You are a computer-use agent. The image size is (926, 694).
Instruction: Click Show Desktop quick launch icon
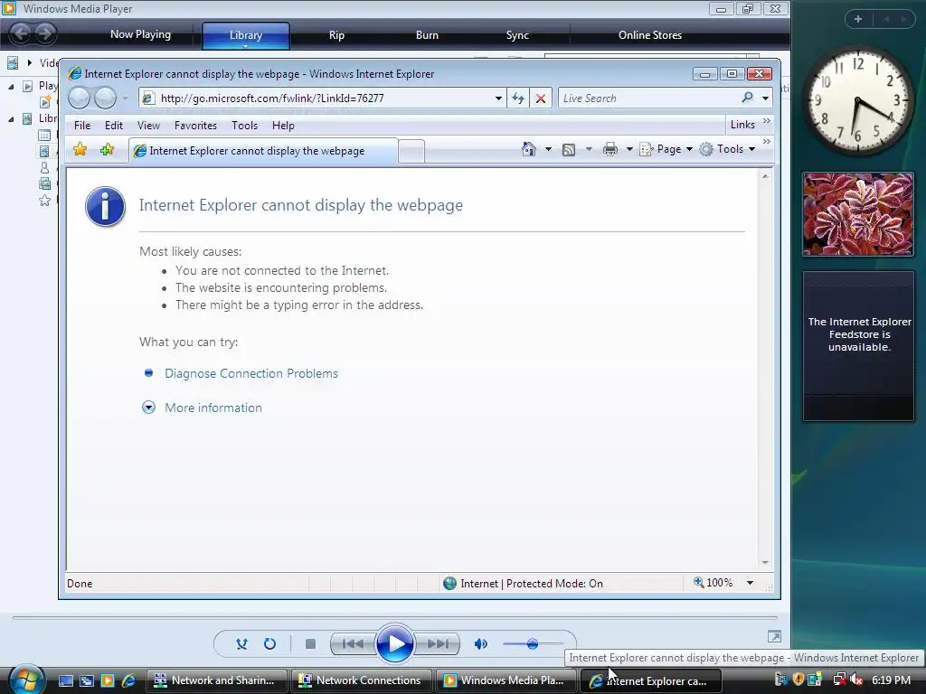65,680
